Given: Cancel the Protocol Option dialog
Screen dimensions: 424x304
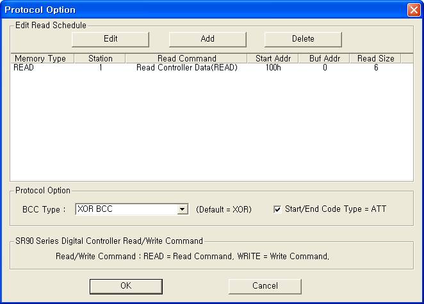Looking at the screenshot, I should pyautogui.click(x=265, y=286).
